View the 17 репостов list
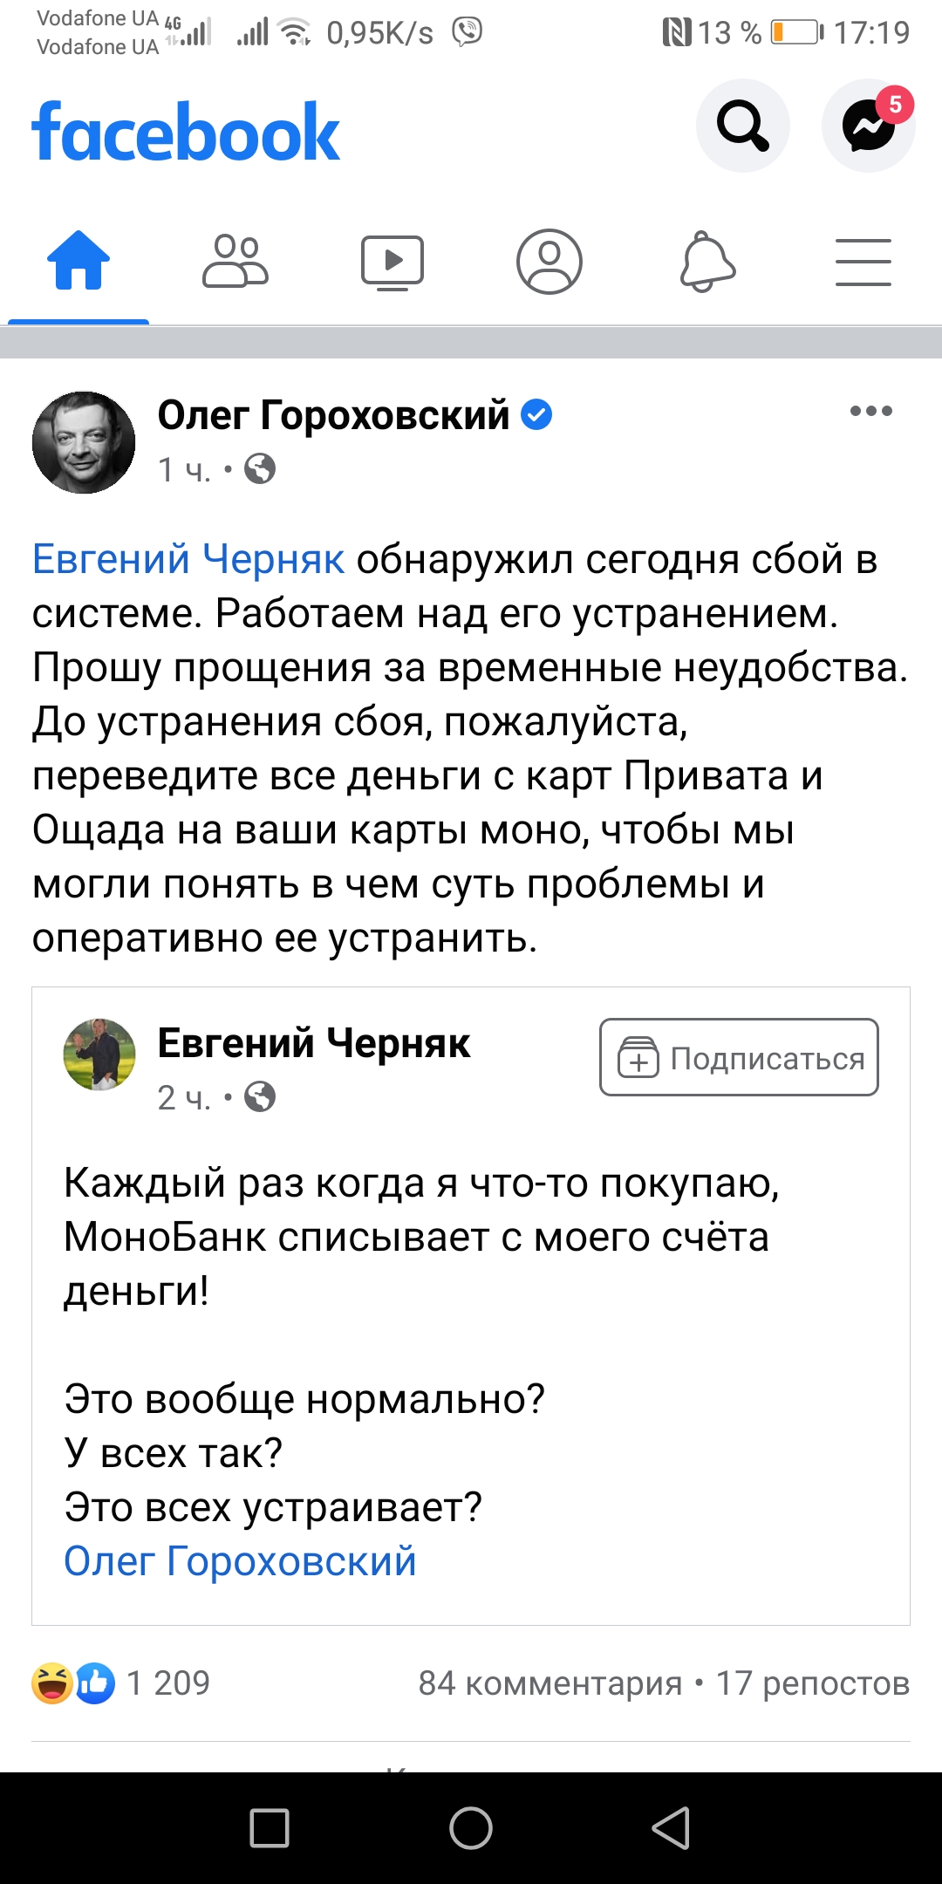942x1884 pixels. point(812,1683)
